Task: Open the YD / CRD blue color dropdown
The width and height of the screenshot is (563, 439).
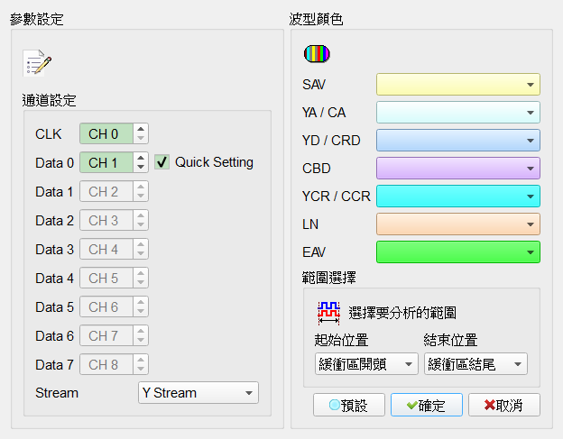Action: tap(458, 141)
